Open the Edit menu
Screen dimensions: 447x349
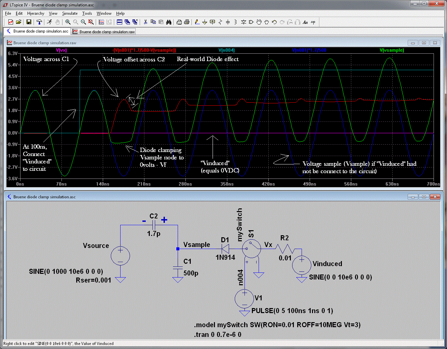pyautogui.click(x=19, y=13)
